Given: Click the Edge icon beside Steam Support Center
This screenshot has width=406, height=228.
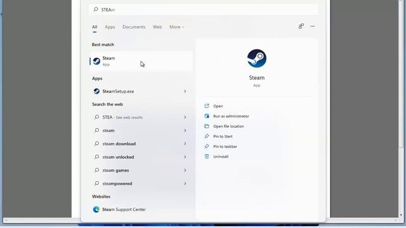Looking at the screenshot, I should [96, 210].
